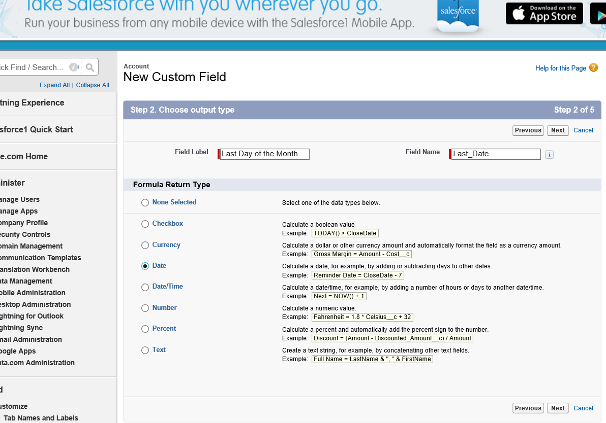The width and height of the screenshot is (606, 423).
Task: Click 'Reminder Date = CloseDate - 7' example
Action: (357, 275)
